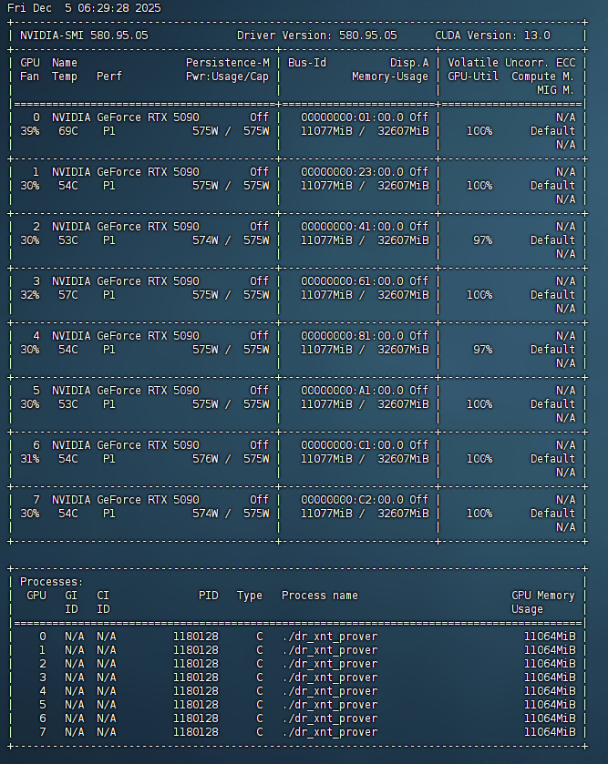Click GPU 0 fan speed 39%

[30, 131]
